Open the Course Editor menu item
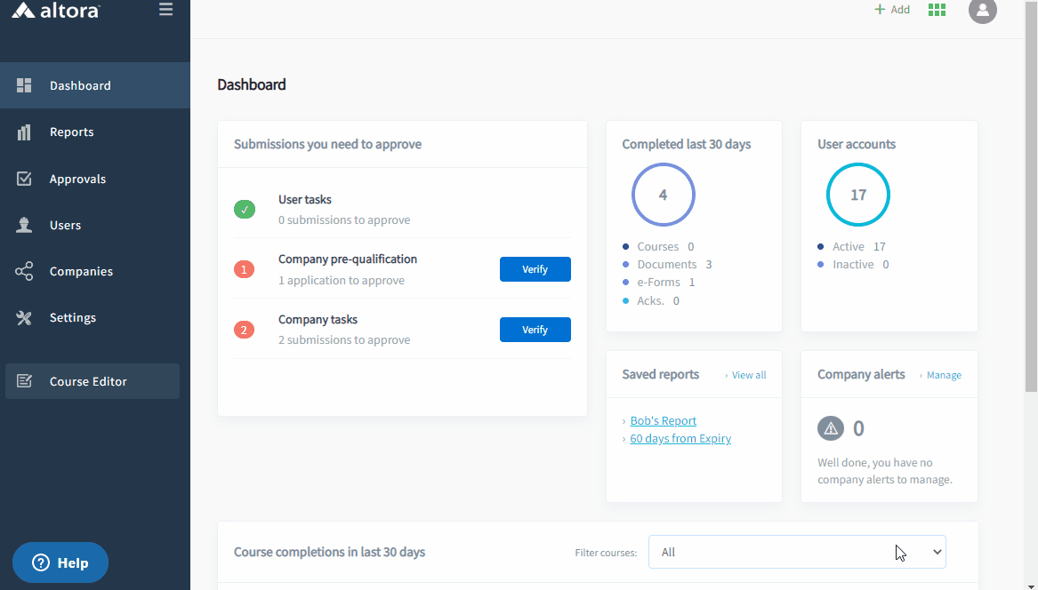Viewport: 1038px width, 590px height. click(x=88, y=381)
